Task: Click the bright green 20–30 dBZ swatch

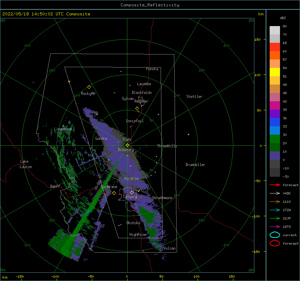Action: point(275,139)
